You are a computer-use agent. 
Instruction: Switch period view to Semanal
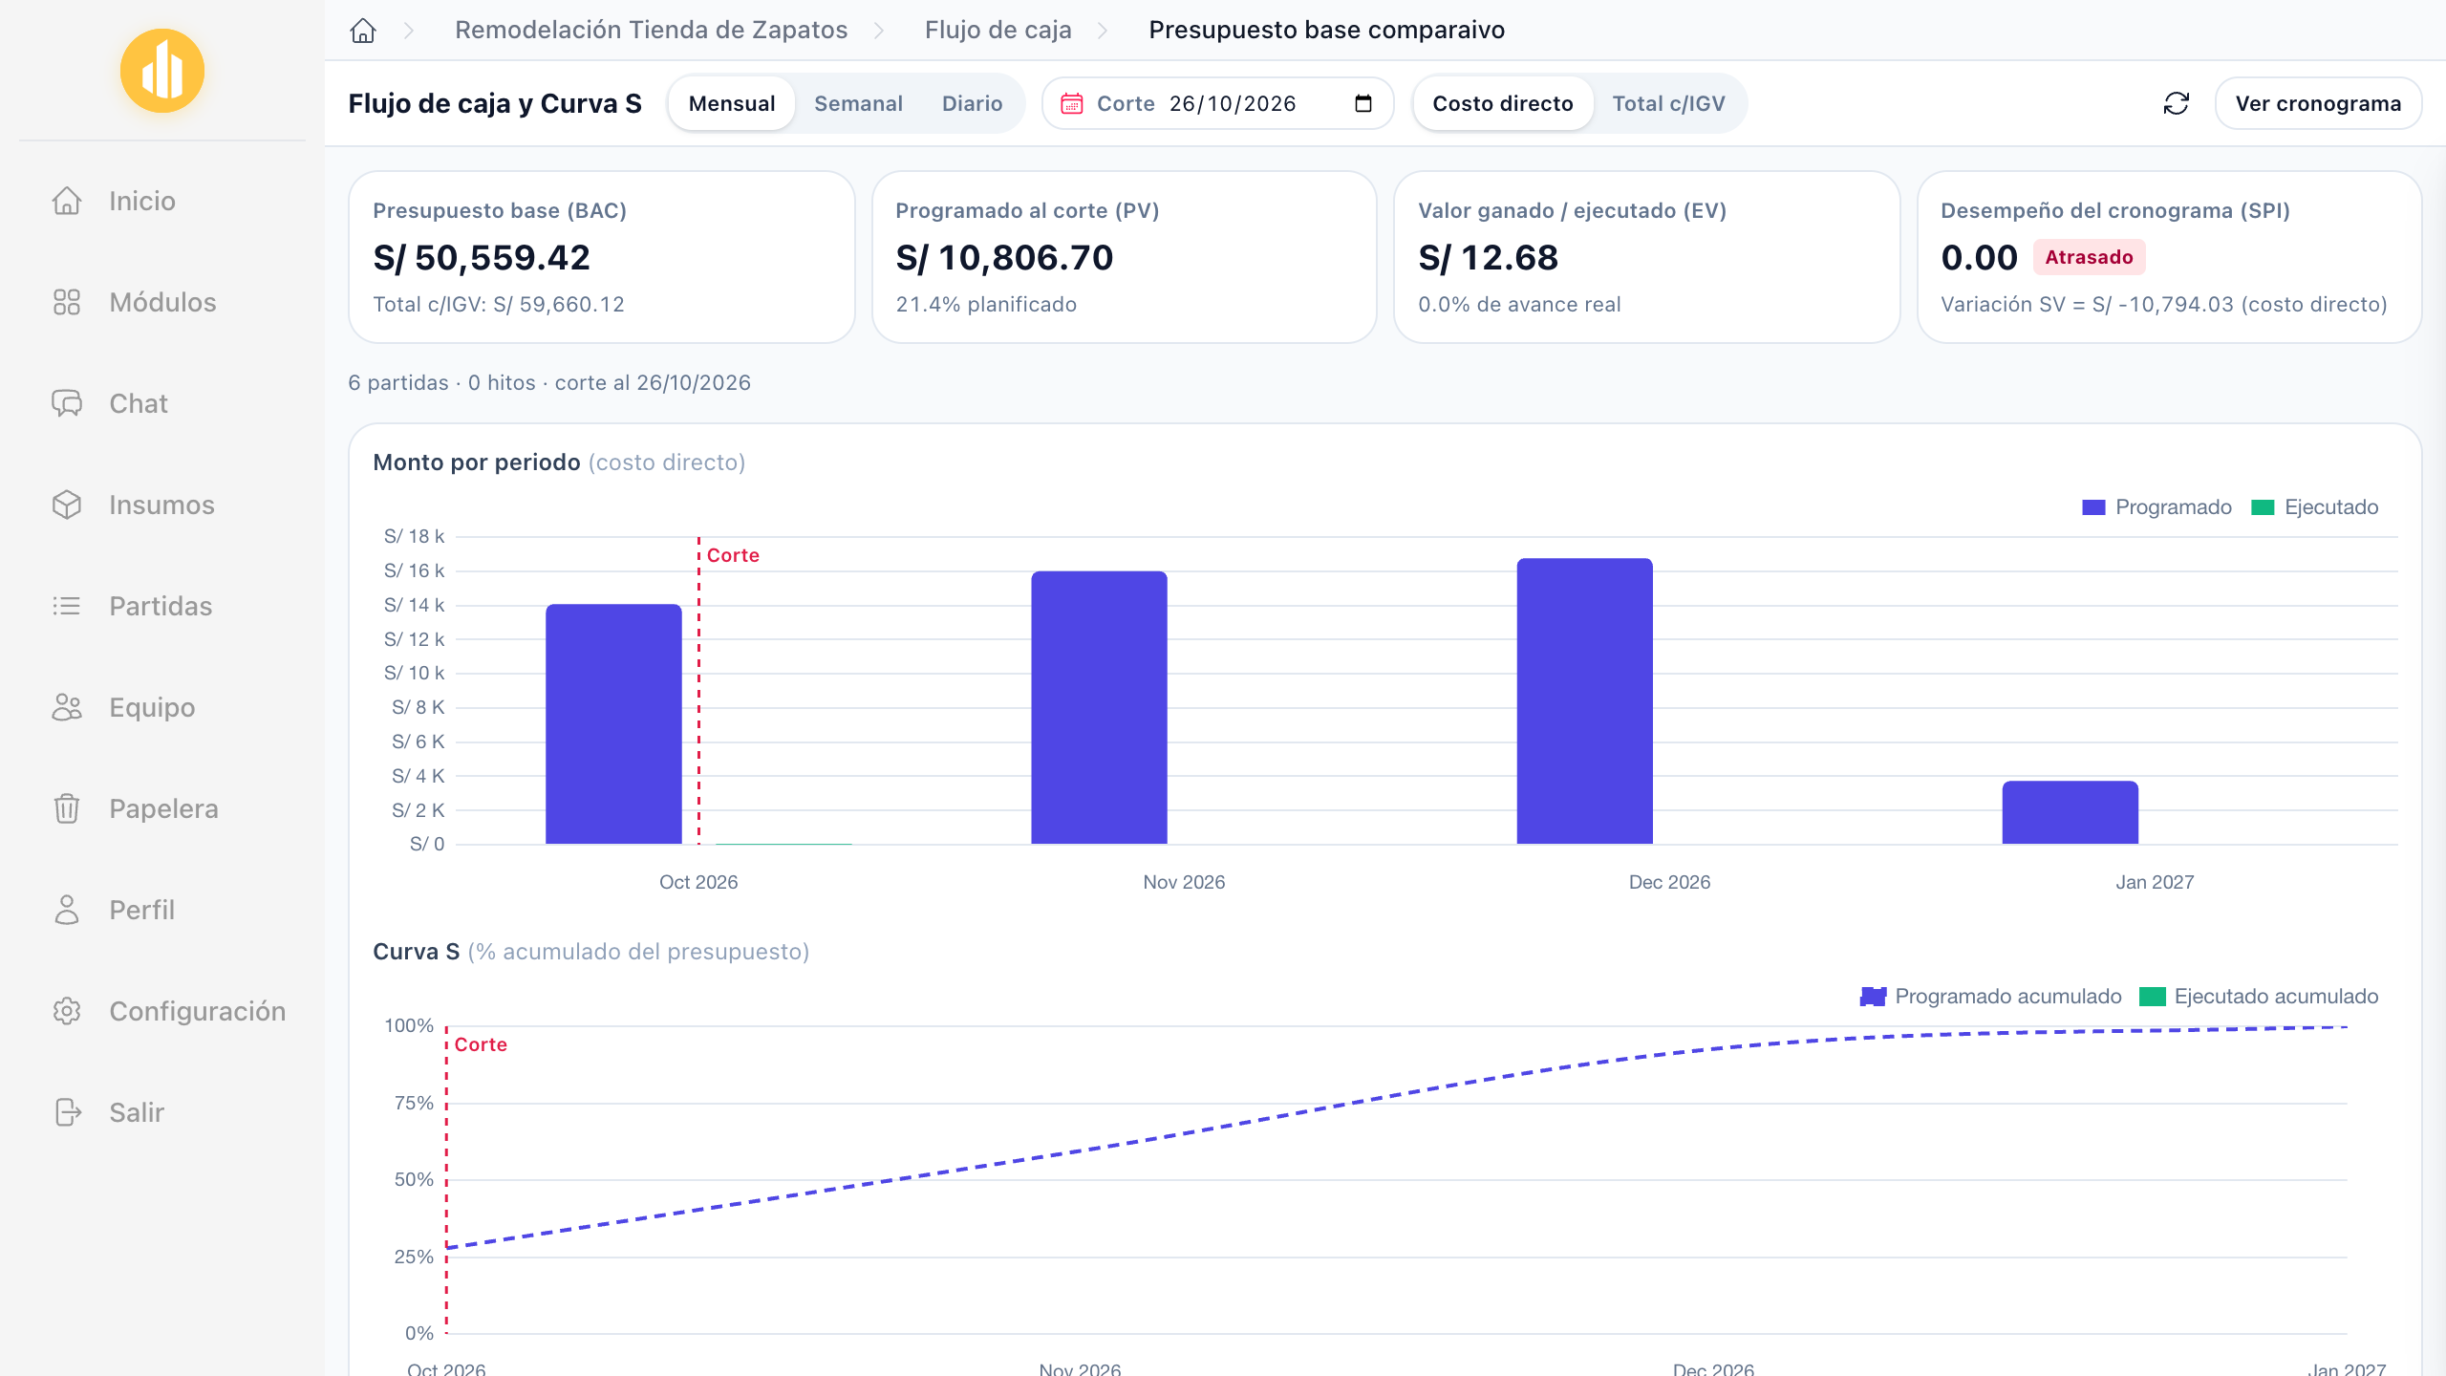(x=858, y=103)
